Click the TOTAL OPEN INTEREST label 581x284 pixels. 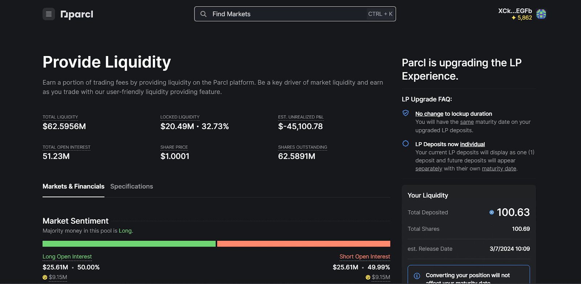pos(66,147)
